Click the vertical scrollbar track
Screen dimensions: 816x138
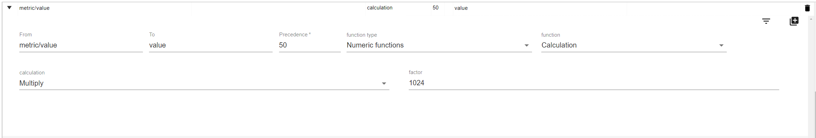(811, 77)
